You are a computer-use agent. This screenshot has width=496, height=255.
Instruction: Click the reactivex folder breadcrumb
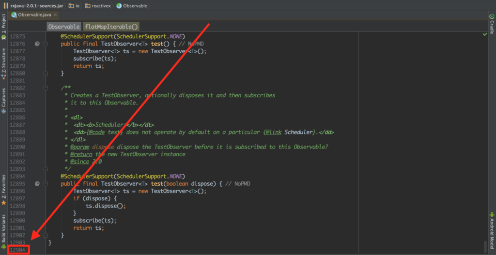(98, 6)
